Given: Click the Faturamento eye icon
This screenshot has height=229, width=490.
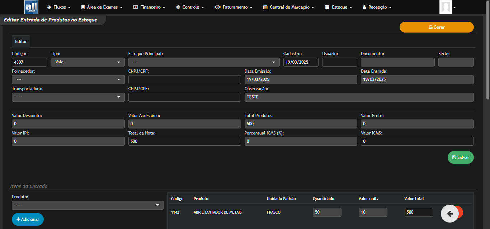Looking at the screenshot, I should point(217,7).
